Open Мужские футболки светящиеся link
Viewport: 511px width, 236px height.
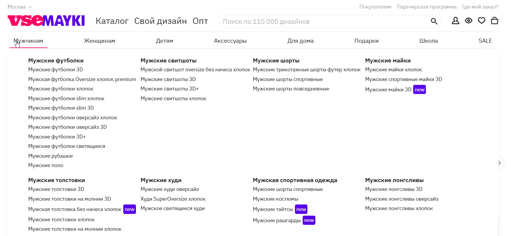(66, 146)
